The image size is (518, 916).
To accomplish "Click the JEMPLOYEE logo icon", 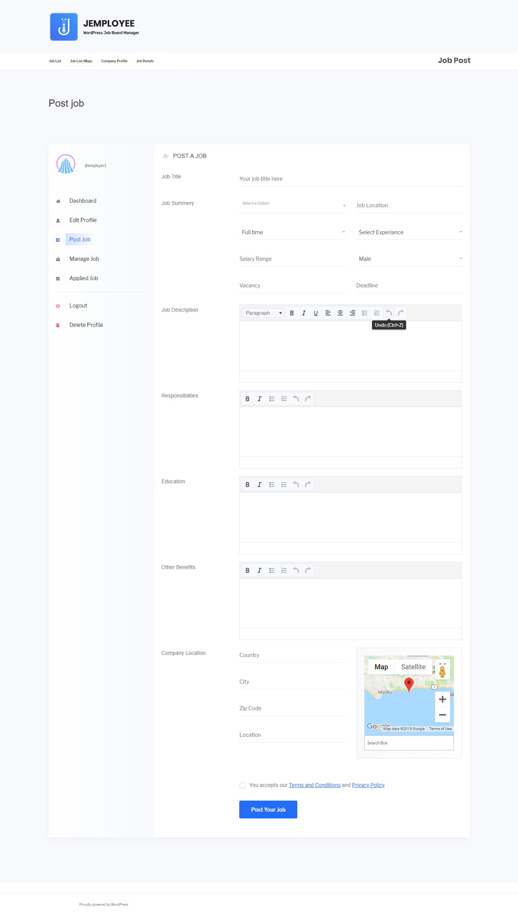I will click(x=64, y=27).
